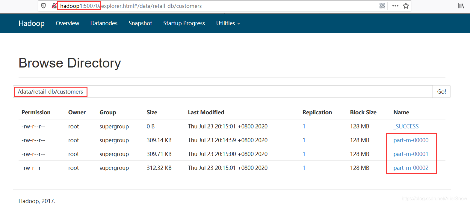
Task: Click the Replication column header
Action: 317,112
